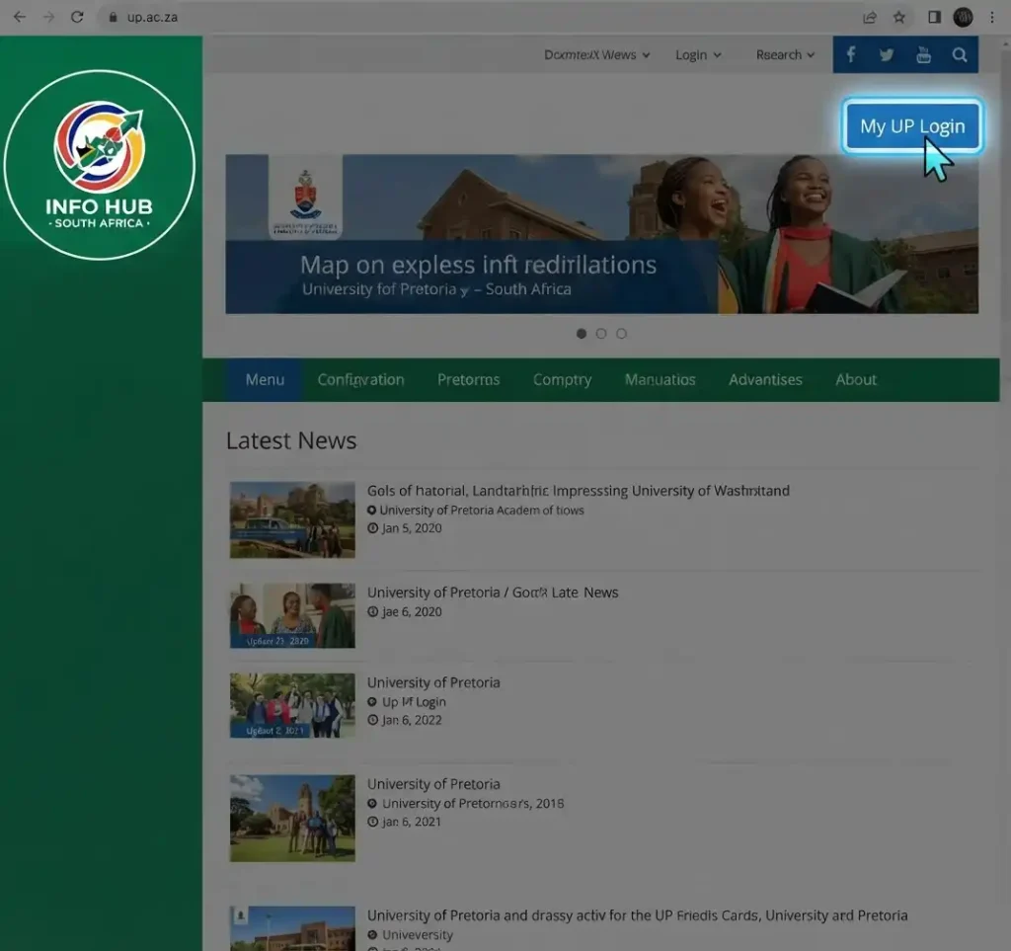
Task: Open the 'UP Friedis Cards' news headline
Action: 637,915
